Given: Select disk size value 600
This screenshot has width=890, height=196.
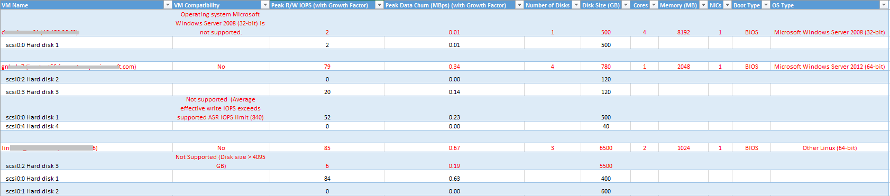Looking at the screenshot, I should click(605, 191).
